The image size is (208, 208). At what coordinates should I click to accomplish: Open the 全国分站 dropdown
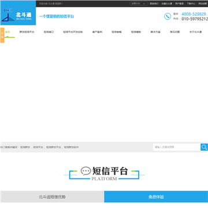(x=139, y=3)
